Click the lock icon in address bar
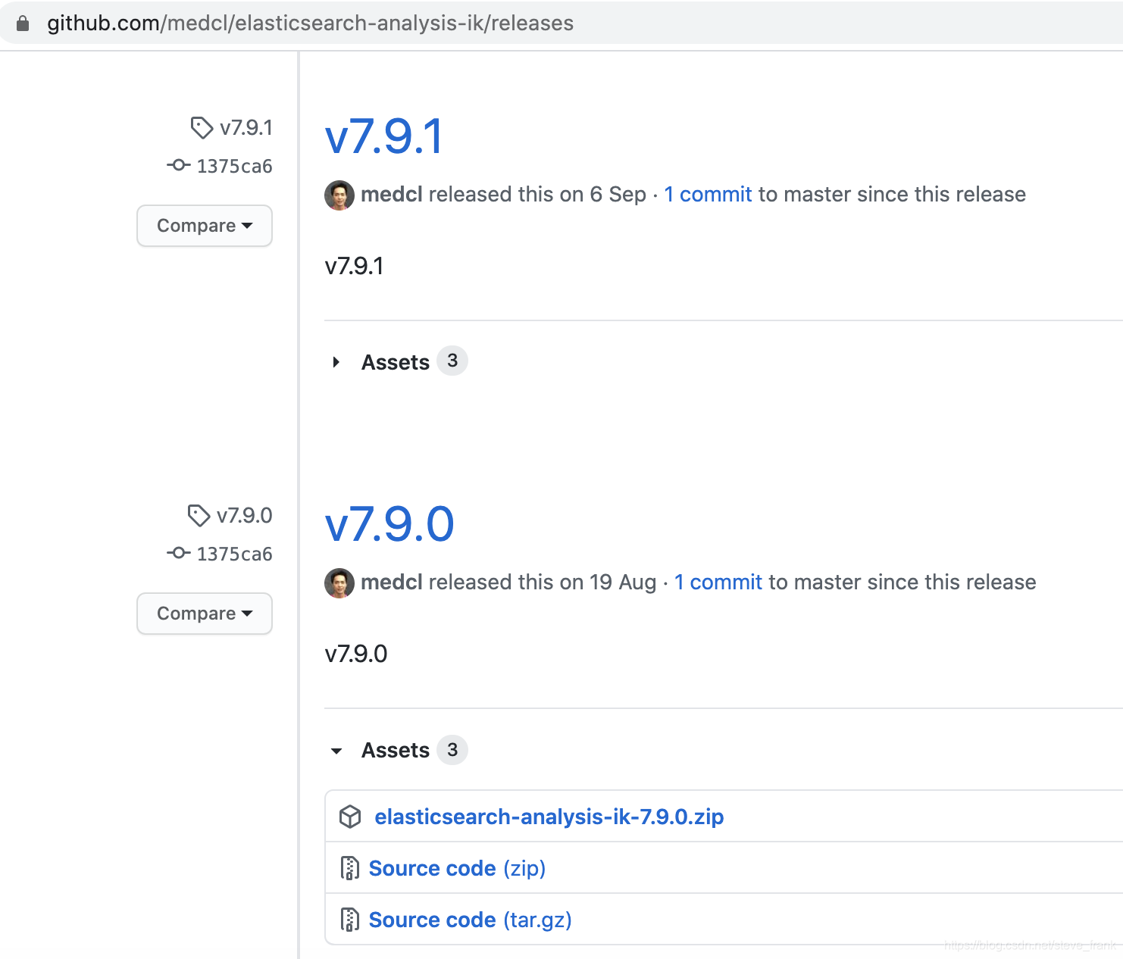 (x=23, y=23)
